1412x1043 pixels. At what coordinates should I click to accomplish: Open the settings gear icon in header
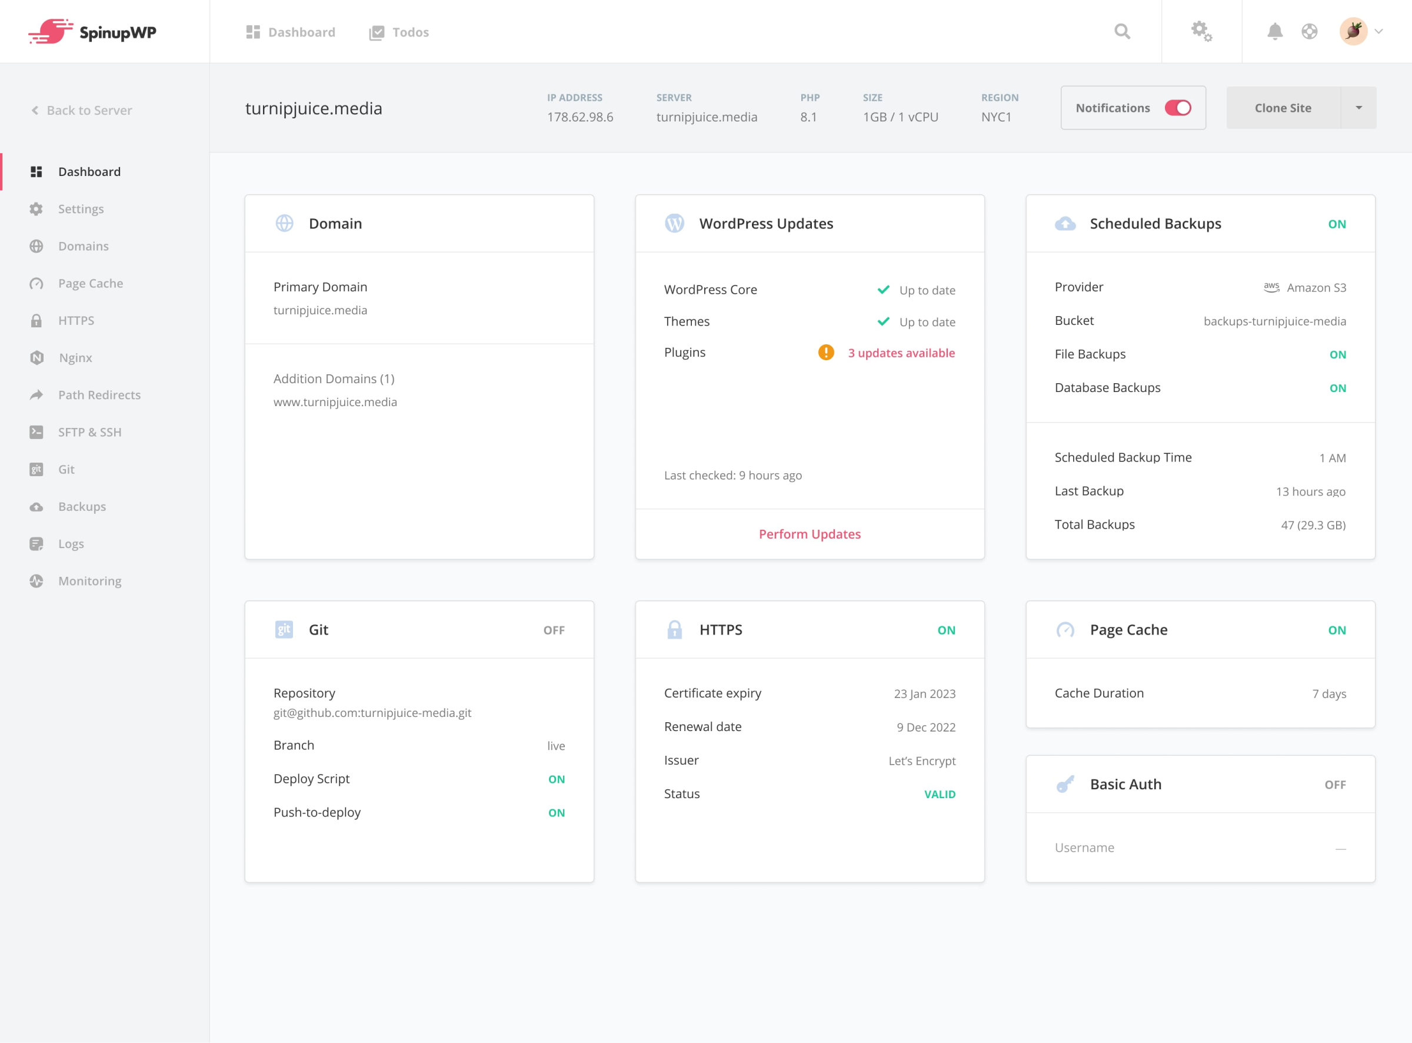1201,31
